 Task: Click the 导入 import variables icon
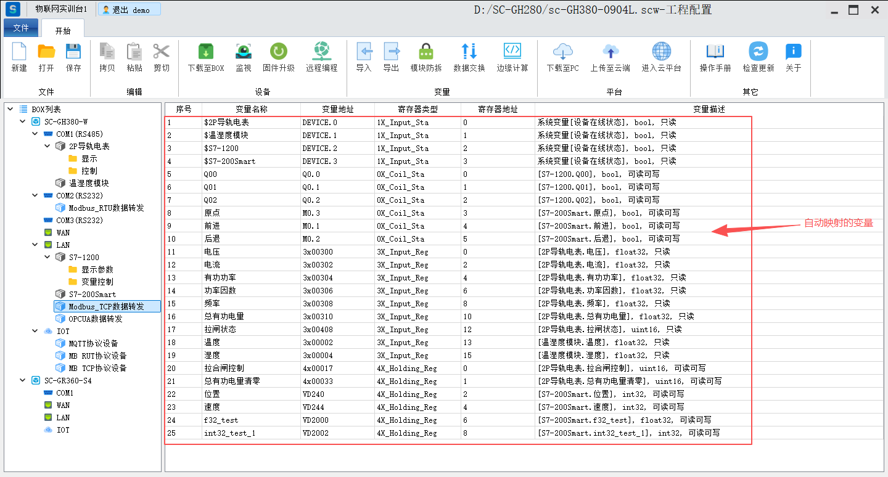coord(364,52)
